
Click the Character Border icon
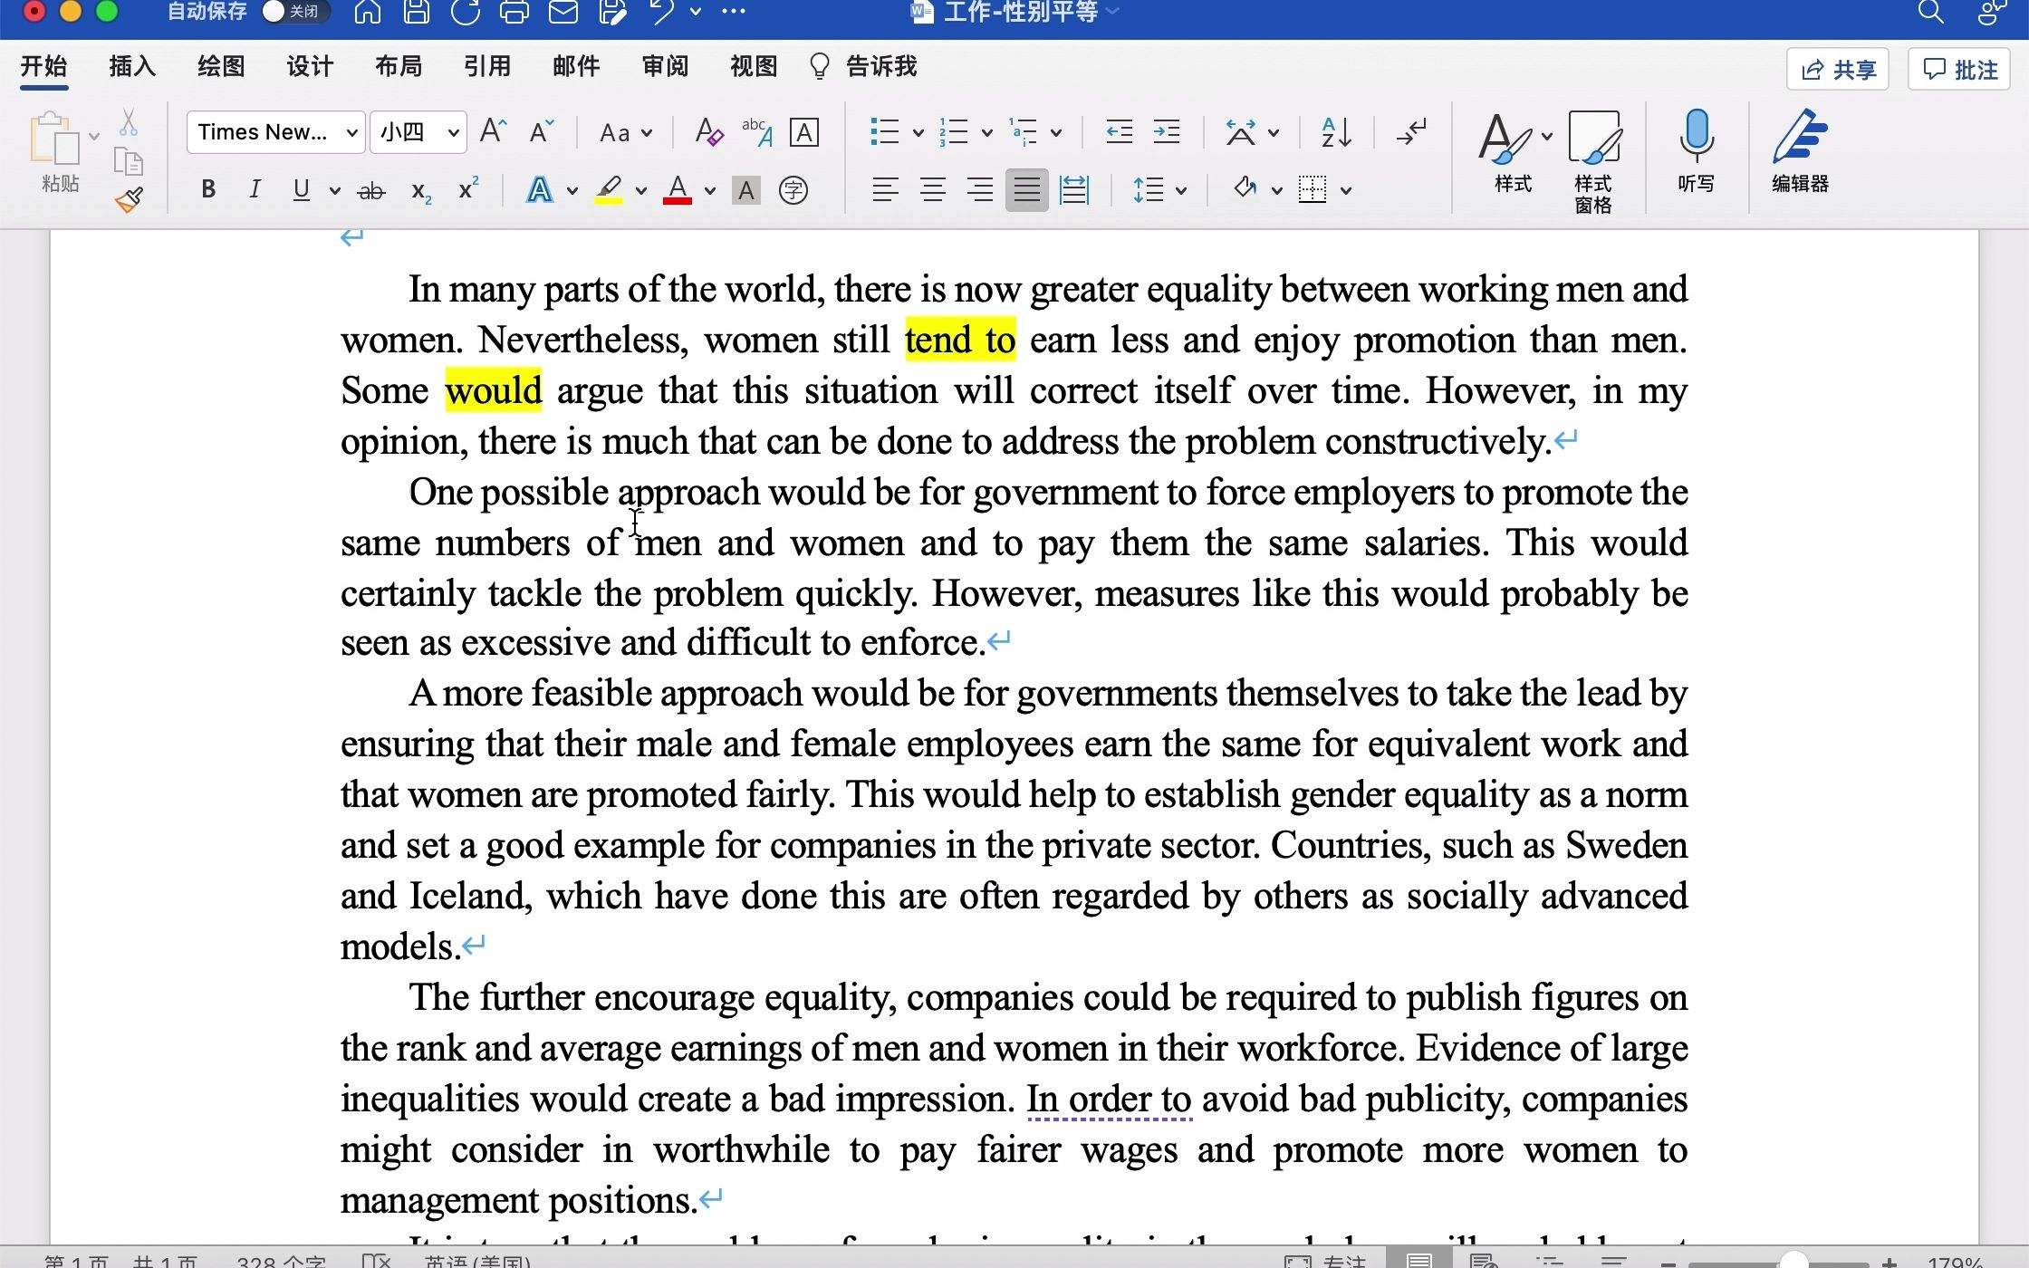(x=804, y=132)
